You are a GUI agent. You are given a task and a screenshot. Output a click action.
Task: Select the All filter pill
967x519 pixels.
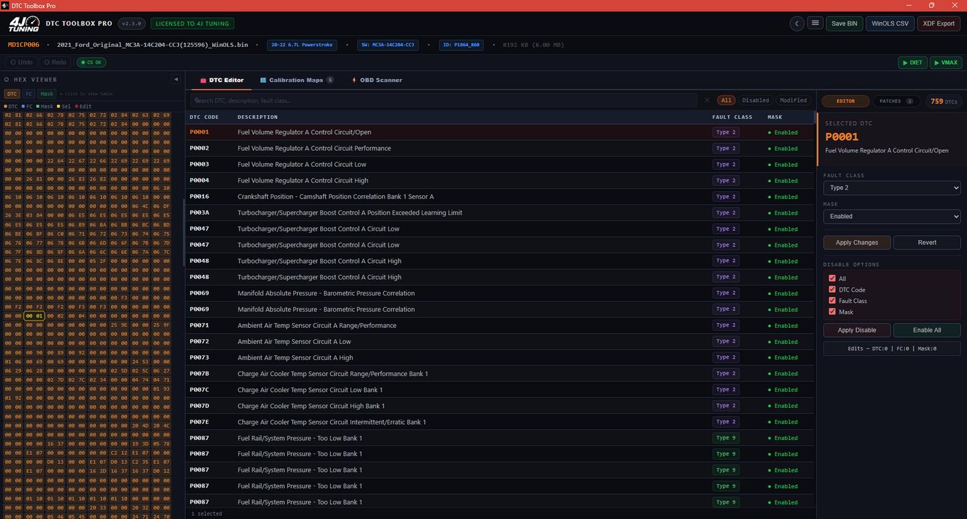(726, 100)
